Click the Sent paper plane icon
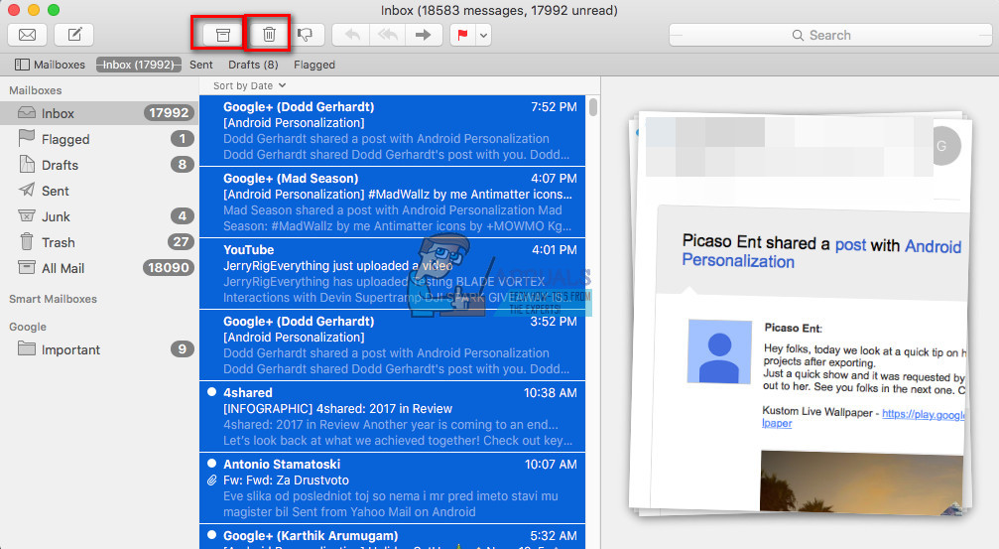 coord(27,190)
